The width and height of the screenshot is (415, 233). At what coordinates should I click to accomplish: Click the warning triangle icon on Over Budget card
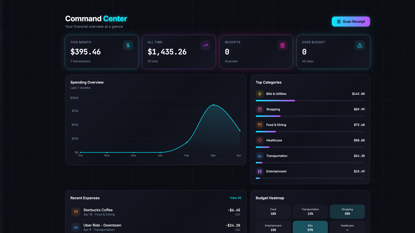[x=360, y=45]
